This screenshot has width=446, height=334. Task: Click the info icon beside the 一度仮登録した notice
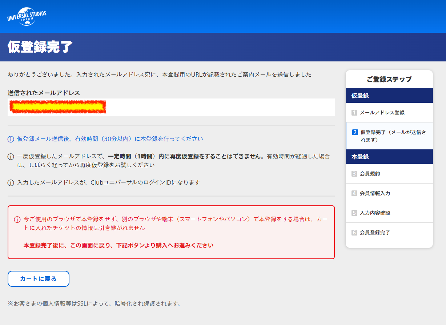(11, 157)
